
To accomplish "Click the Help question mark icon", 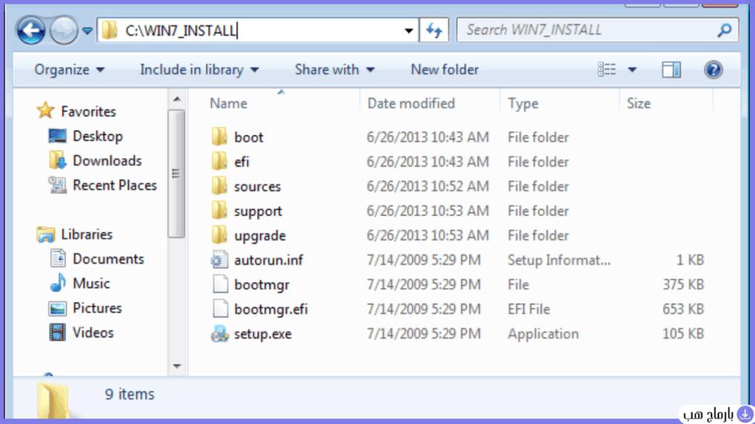I will 713,70.
